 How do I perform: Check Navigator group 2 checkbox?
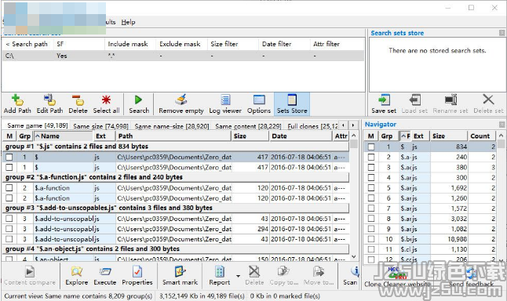[371, 157]
